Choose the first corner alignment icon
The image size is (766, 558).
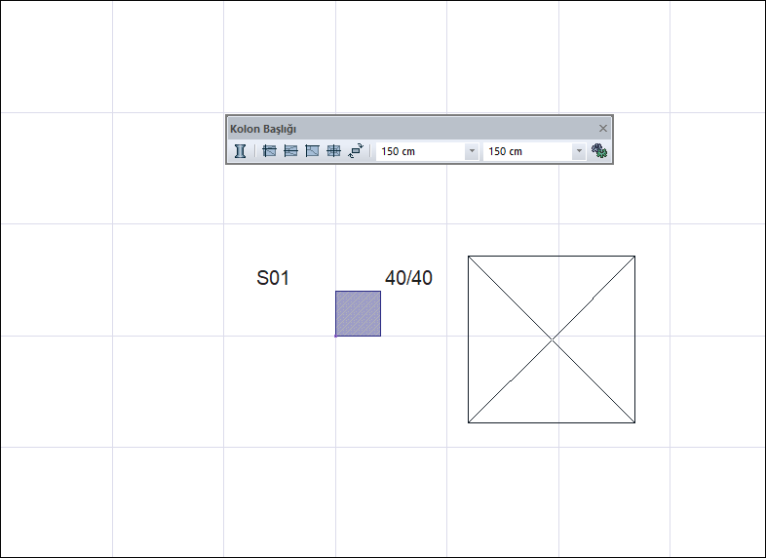pos(269,151)
